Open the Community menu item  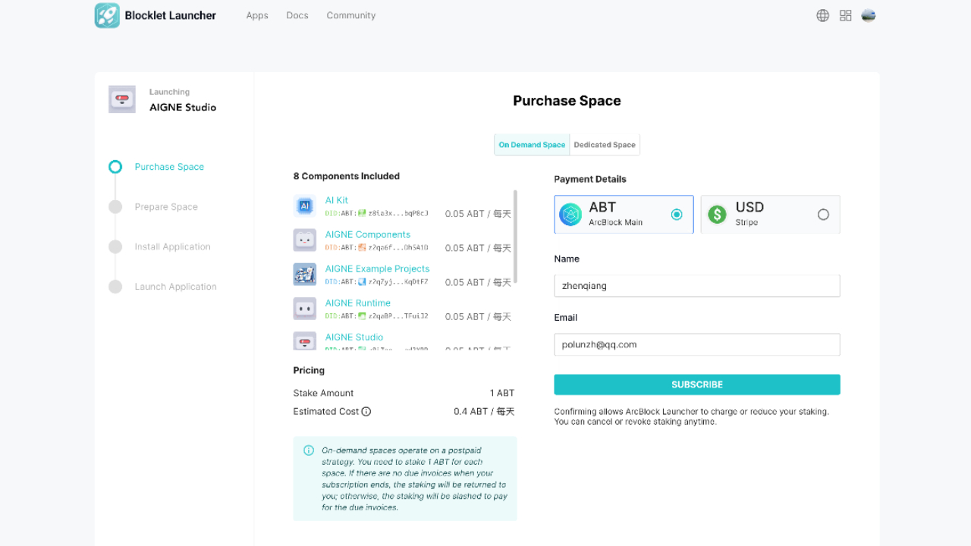350,15
